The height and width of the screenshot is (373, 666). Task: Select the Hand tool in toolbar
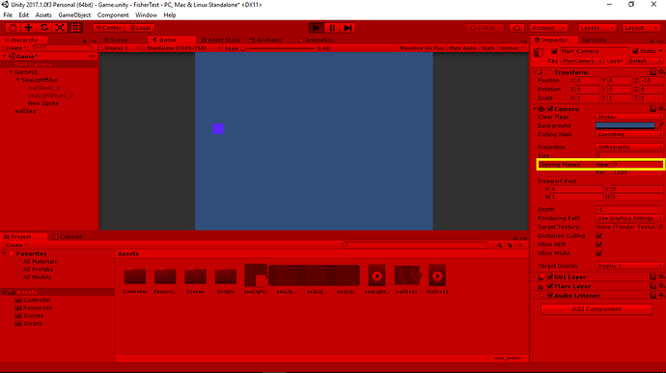click(13, 28)
